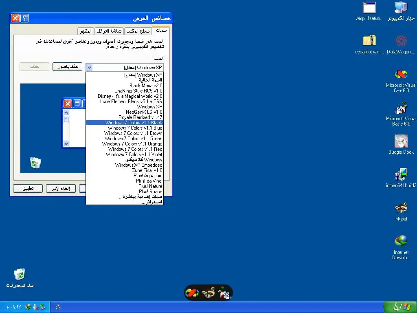Choose the Browse (استعراض) entry in list

coord(125,202)
